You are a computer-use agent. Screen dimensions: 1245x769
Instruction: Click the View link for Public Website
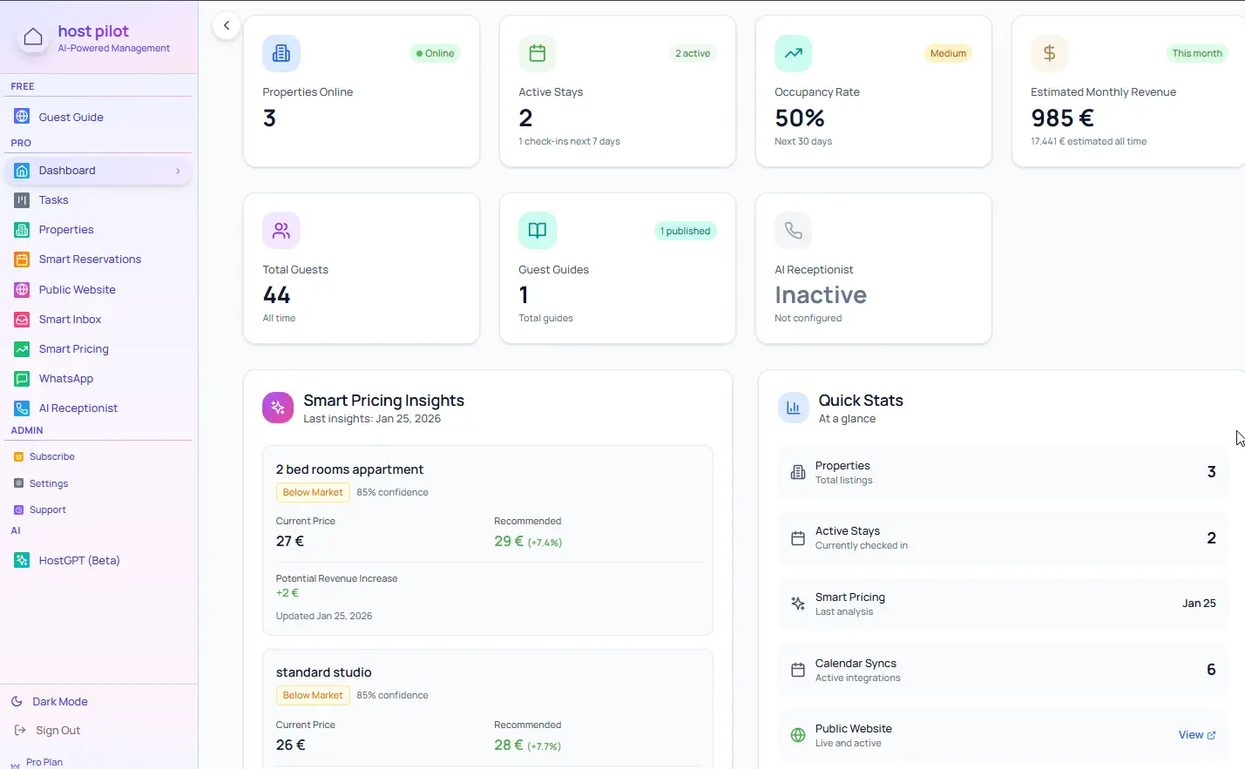tap(1195, 734)
